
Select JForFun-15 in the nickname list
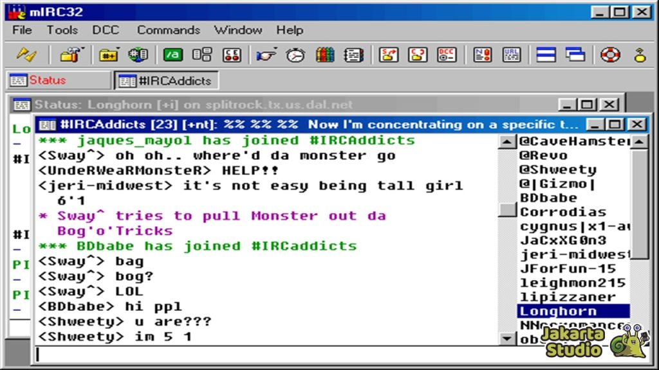pyautogui.click(x=573, y=269)
